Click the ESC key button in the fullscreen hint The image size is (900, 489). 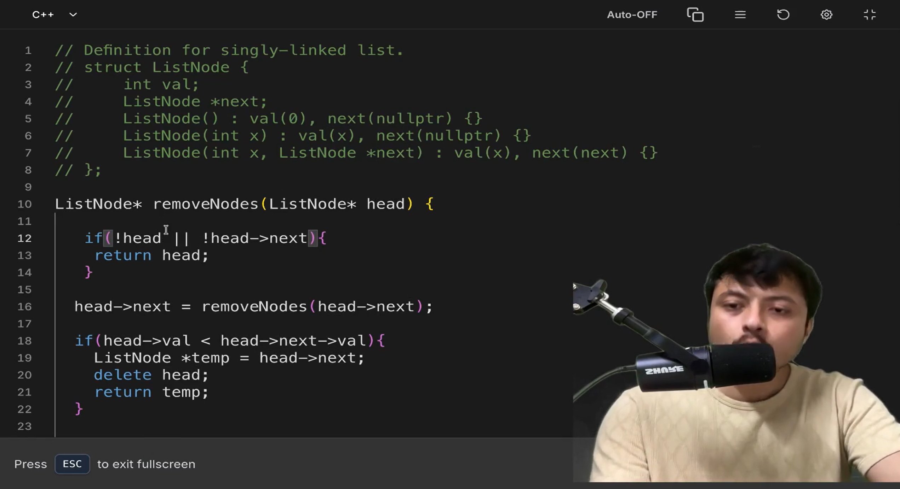coord(72,464)
